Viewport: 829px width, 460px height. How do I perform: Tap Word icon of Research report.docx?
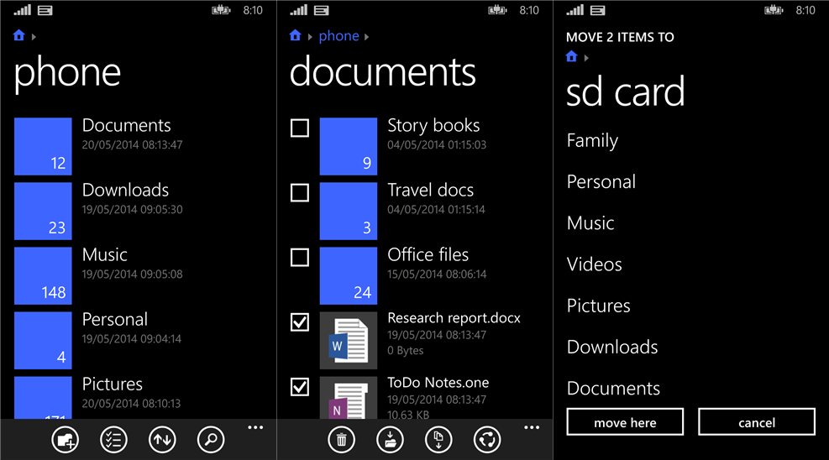(349, 341)
